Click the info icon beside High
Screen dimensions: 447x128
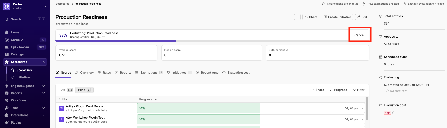tap(394, 113)
